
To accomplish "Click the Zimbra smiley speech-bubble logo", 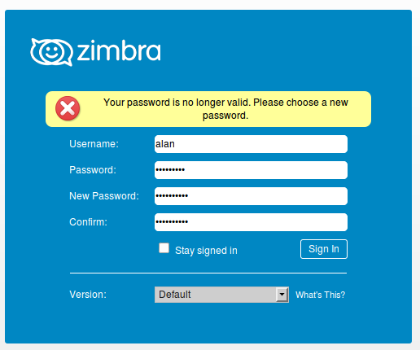I will pyautogui.click(x=51, y=52).
